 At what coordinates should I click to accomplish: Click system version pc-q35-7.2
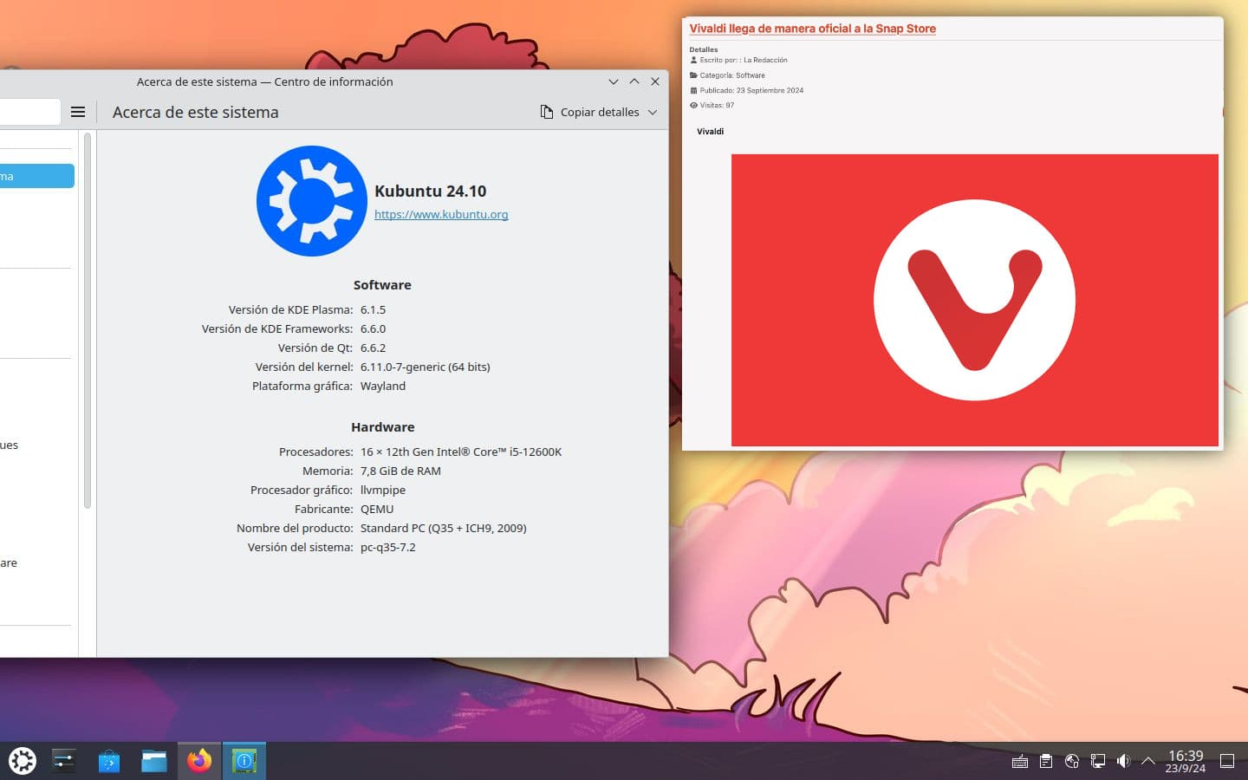[388, 547]
